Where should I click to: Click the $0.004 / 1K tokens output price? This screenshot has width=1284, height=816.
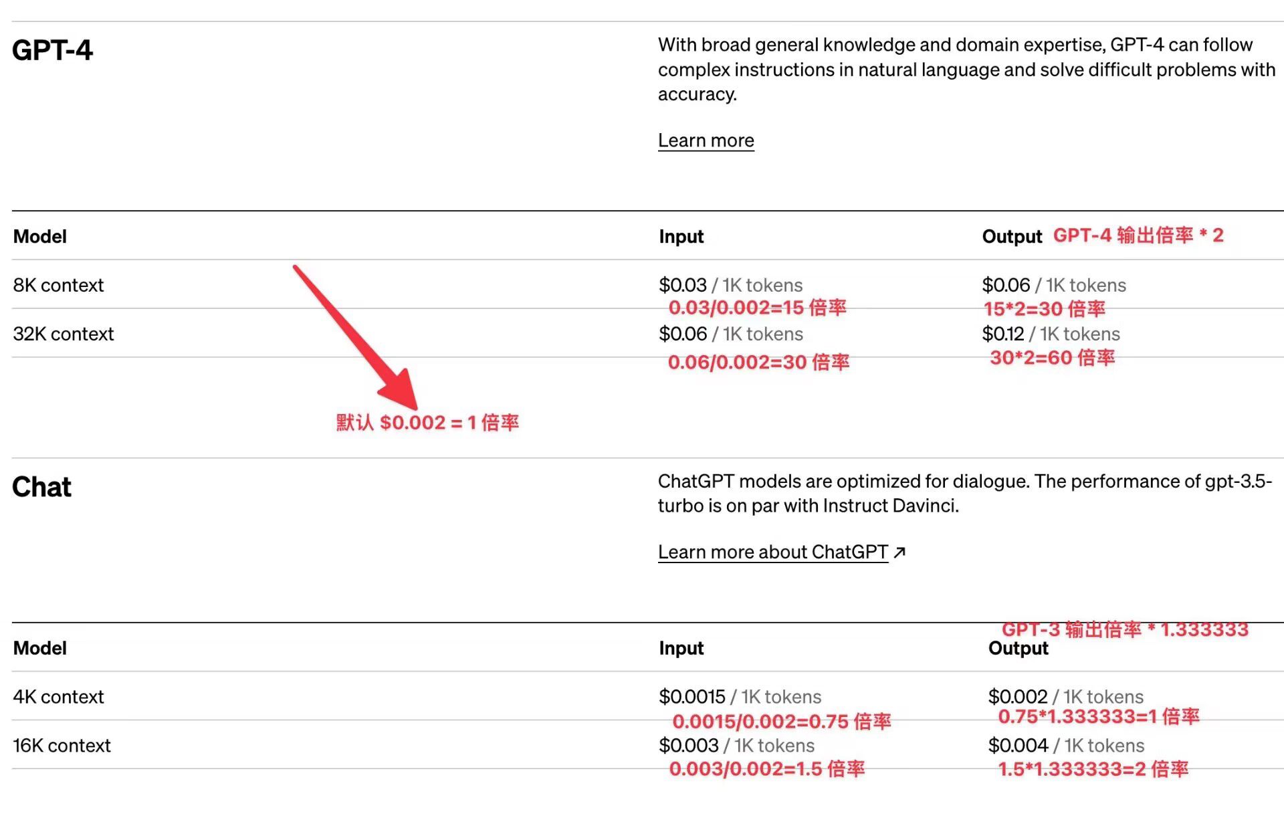coord(1066,746)
